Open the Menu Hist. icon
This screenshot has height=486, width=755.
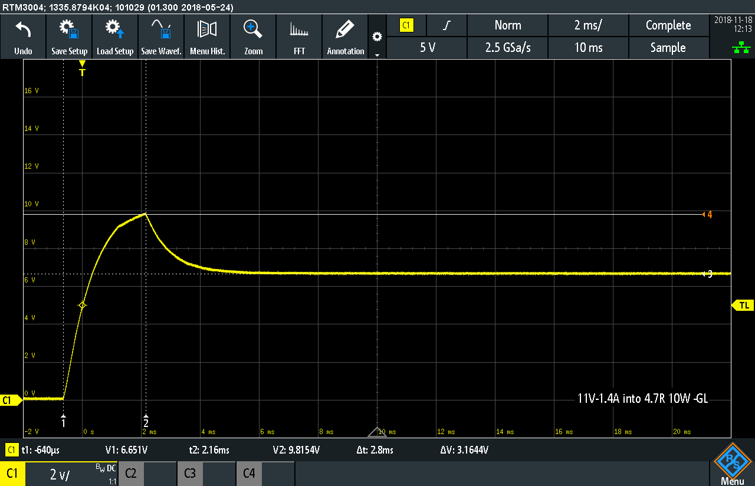207,37
